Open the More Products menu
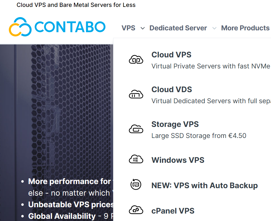The image size is (271, 221). click(245, 28)
